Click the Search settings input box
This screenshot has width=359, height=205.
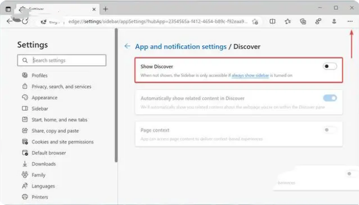[62, 60]
